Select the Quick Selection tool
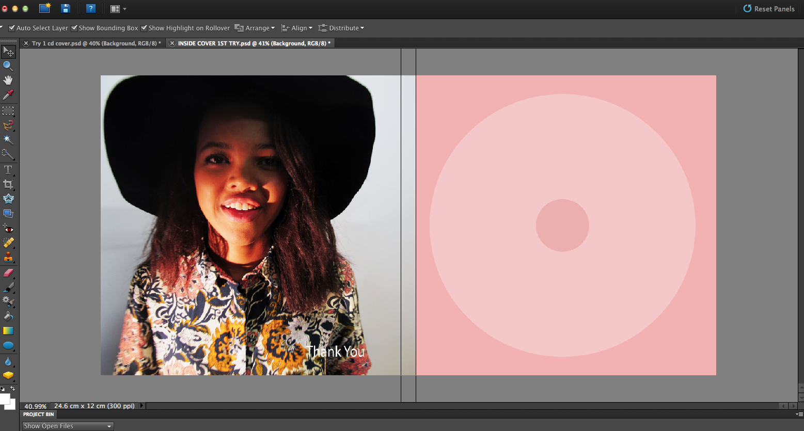804x431 pixels. (8, 154)
